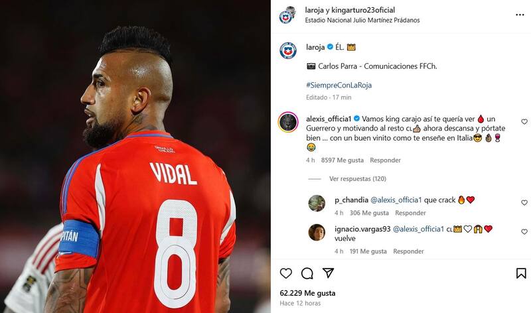Image resolution: width=531 pixels, height=313 pixels.
Task: Open #SiempreConLaRoja hashtag
Action: point(339,85)
